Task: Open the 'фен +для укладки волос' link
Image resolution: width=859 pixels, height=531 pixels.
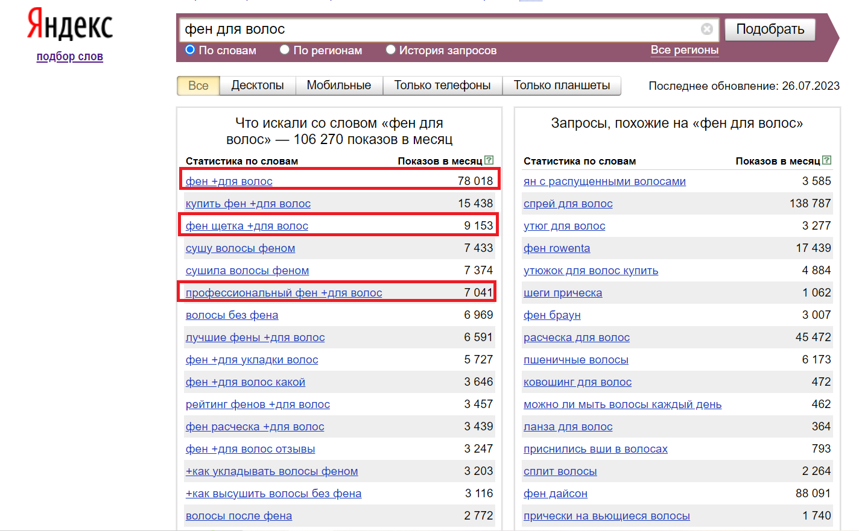Action: pos(252,360)
